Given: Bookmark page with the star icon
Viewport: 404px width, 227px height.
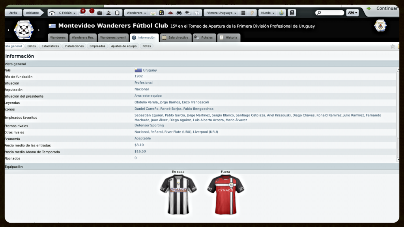Looking at the screenshot, I should (x=393, y=47).
